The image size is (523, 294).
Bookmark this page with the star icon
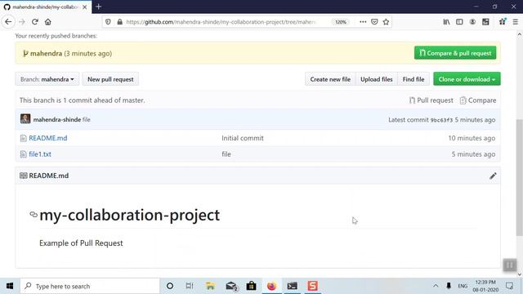386,22
